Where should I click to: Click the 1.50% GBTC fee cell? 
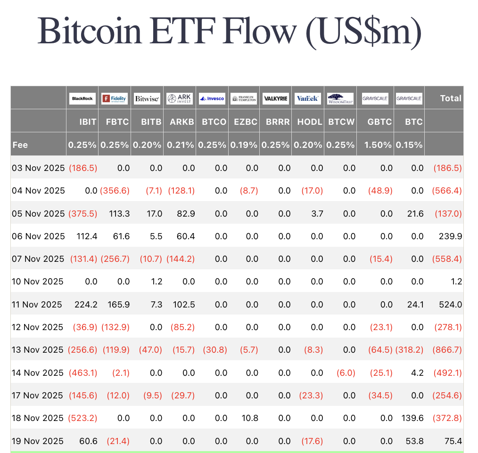pyautogui.click(x=378, y=145)
